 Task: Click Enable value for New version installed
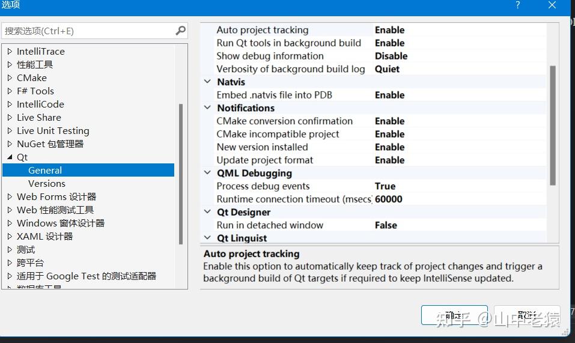coord(389,147)
